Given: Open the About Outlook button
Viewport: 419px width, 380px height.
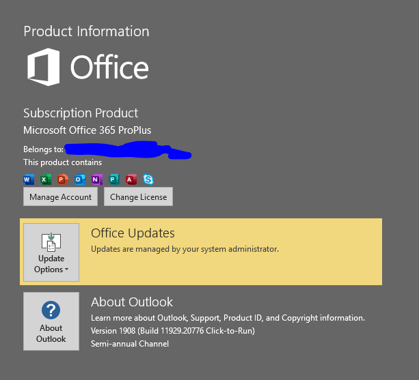Looking at the screenshot, I should click(51, 321).
